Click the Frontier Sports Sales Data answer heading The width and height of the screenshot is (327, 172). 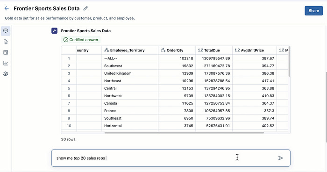coord(85,31)
